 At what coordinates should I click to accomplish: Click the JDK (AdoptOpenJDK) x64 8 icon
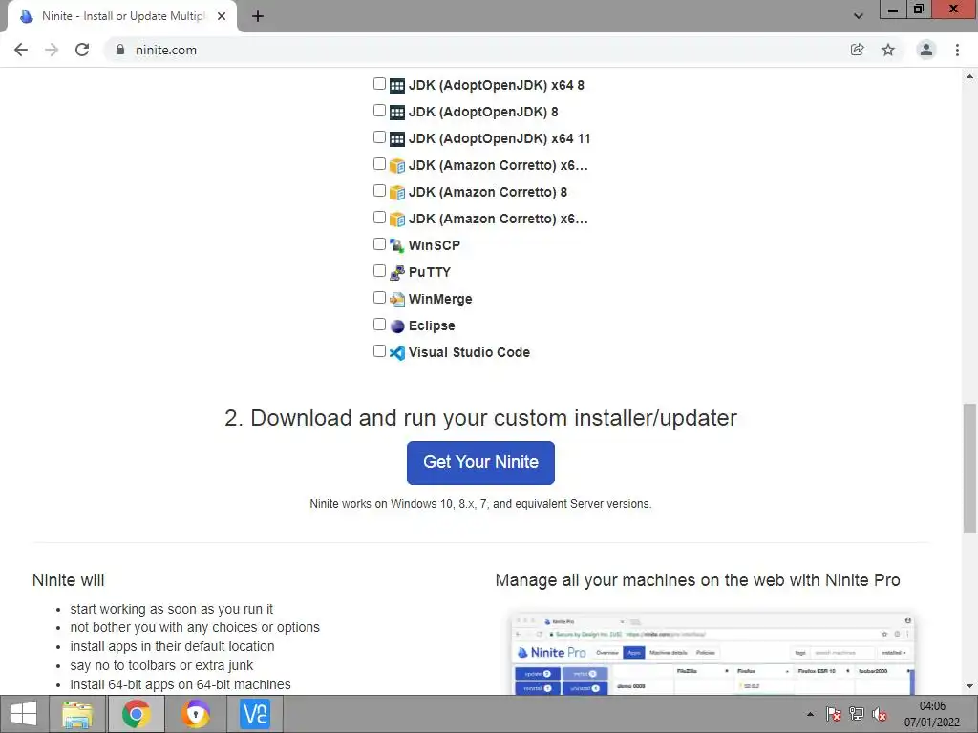397,85
